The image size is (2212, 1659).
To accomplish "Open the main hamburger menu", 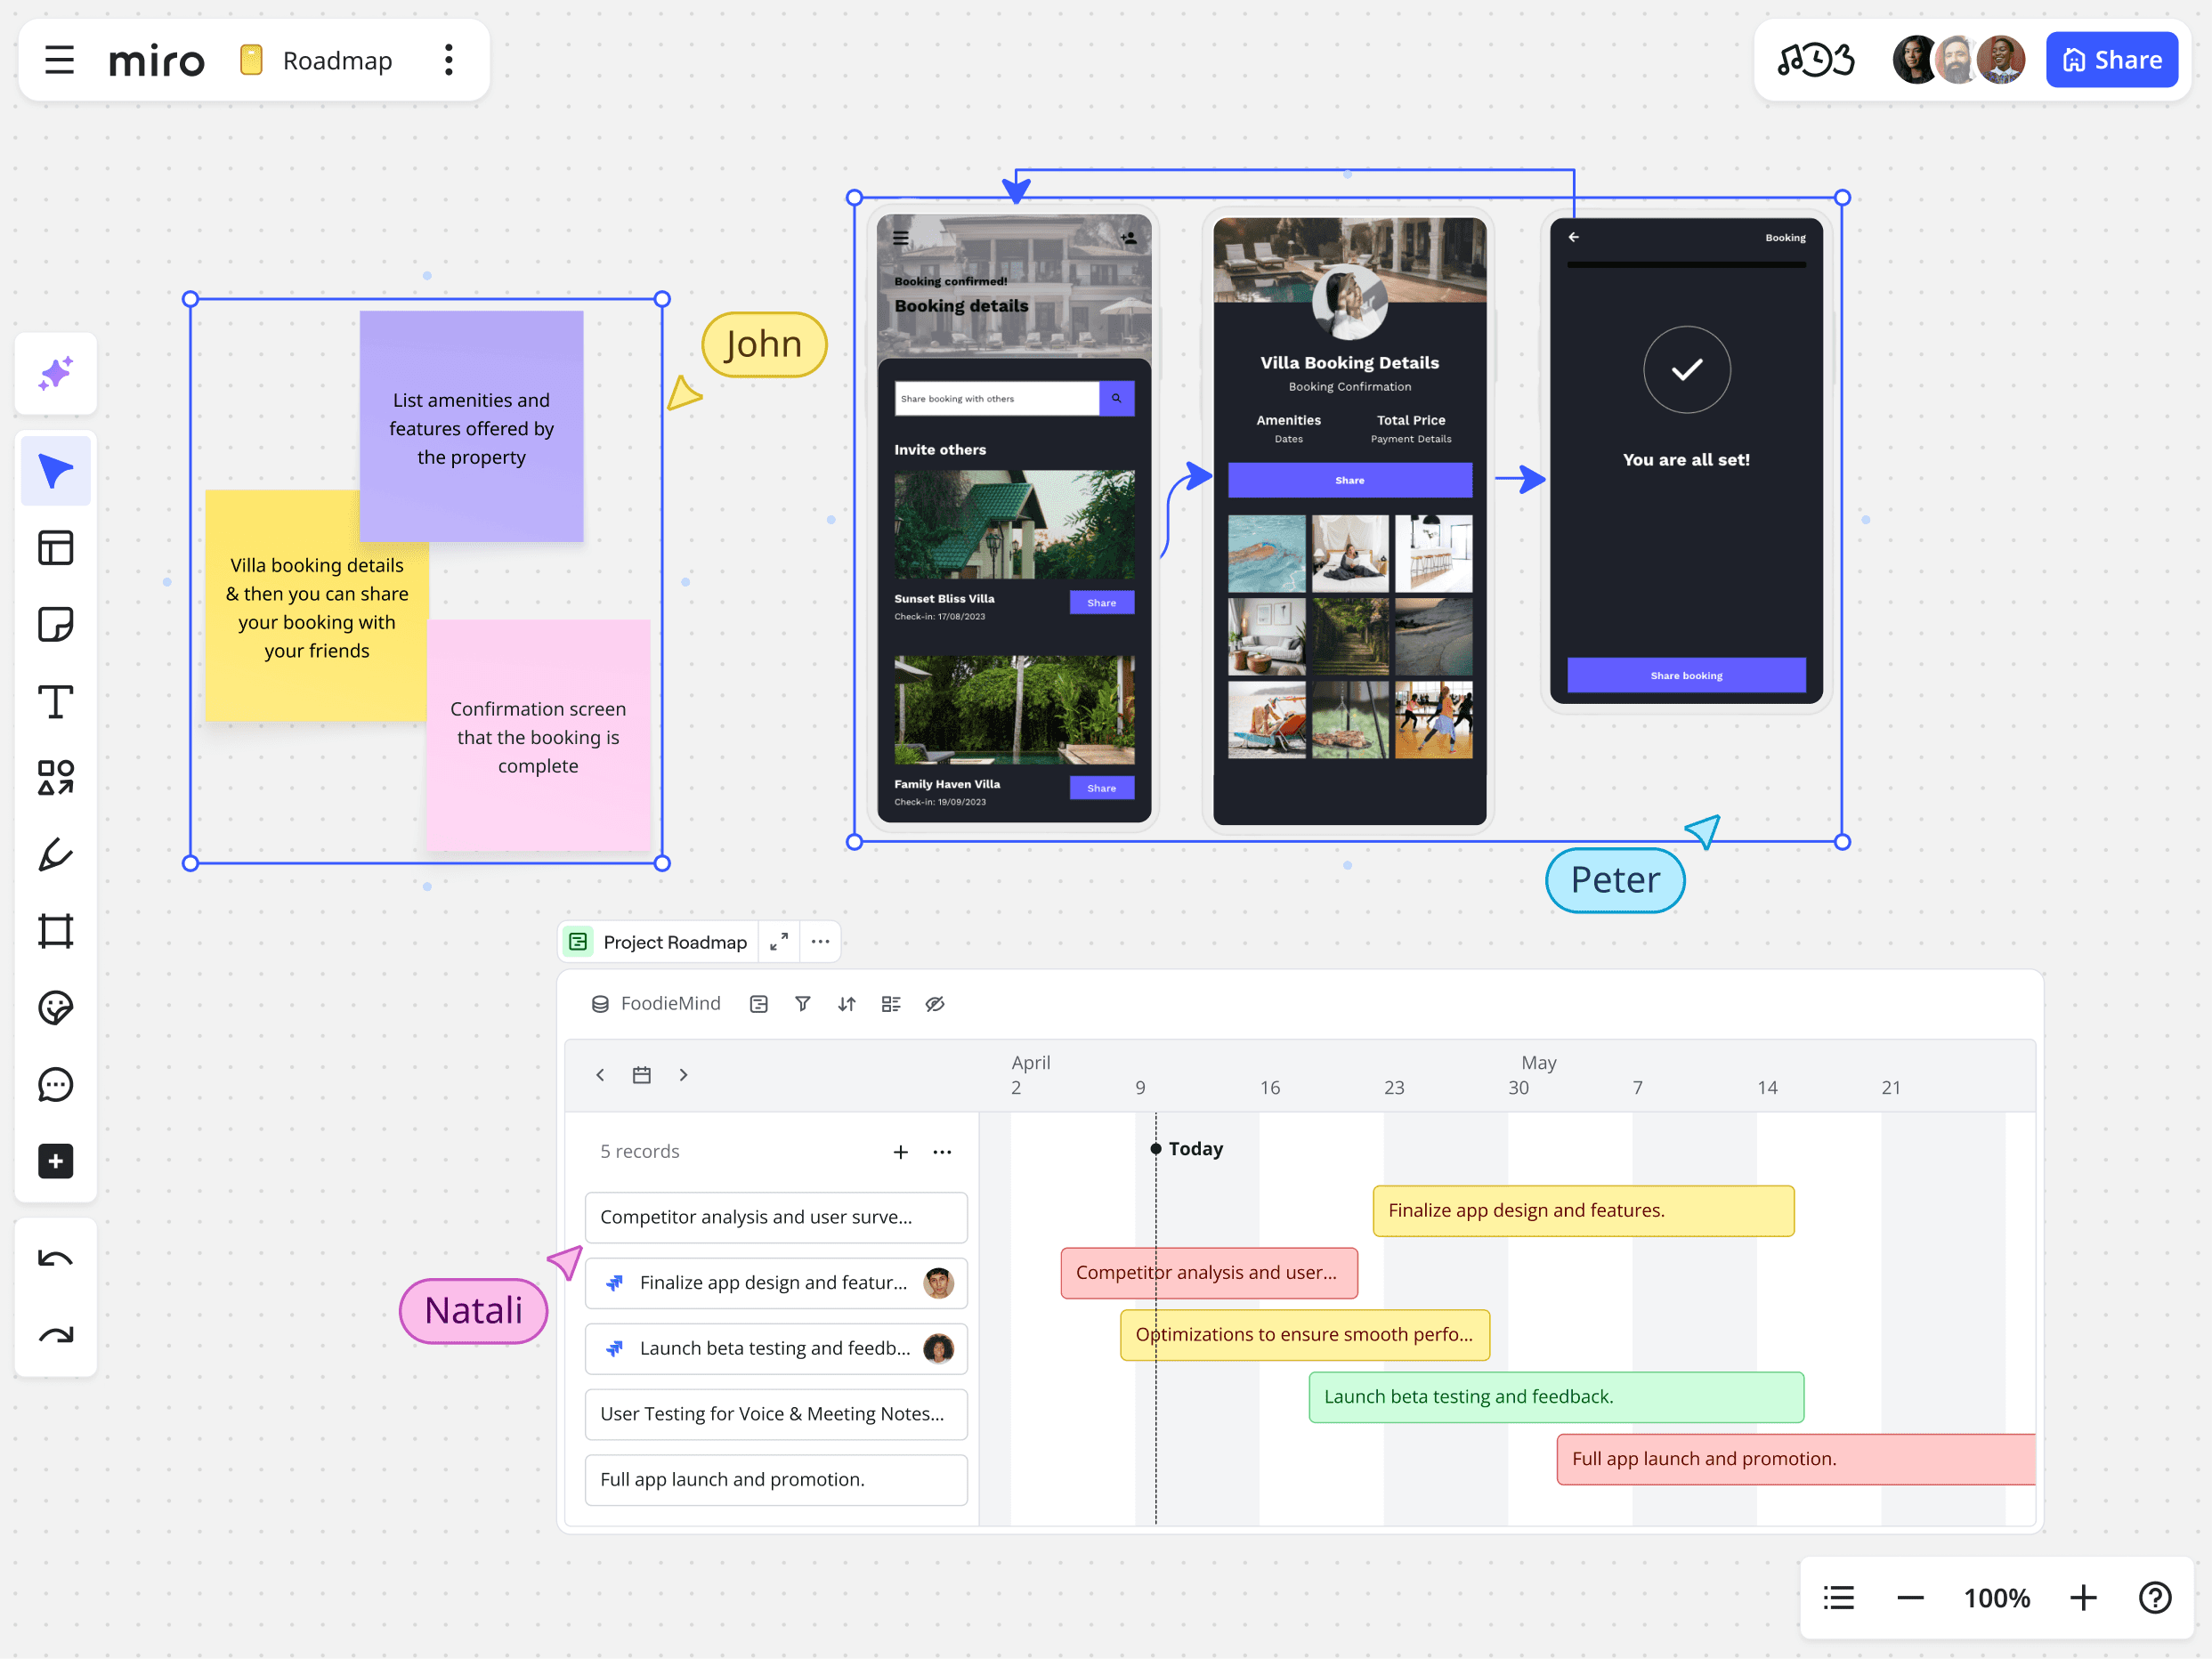I will [x=60, y=60].
